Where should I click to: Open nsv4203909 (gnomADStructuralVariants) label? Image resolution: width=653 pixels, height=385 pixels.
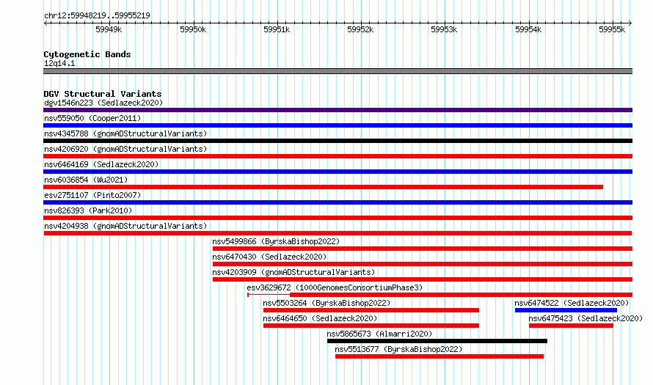coord(293,272)
